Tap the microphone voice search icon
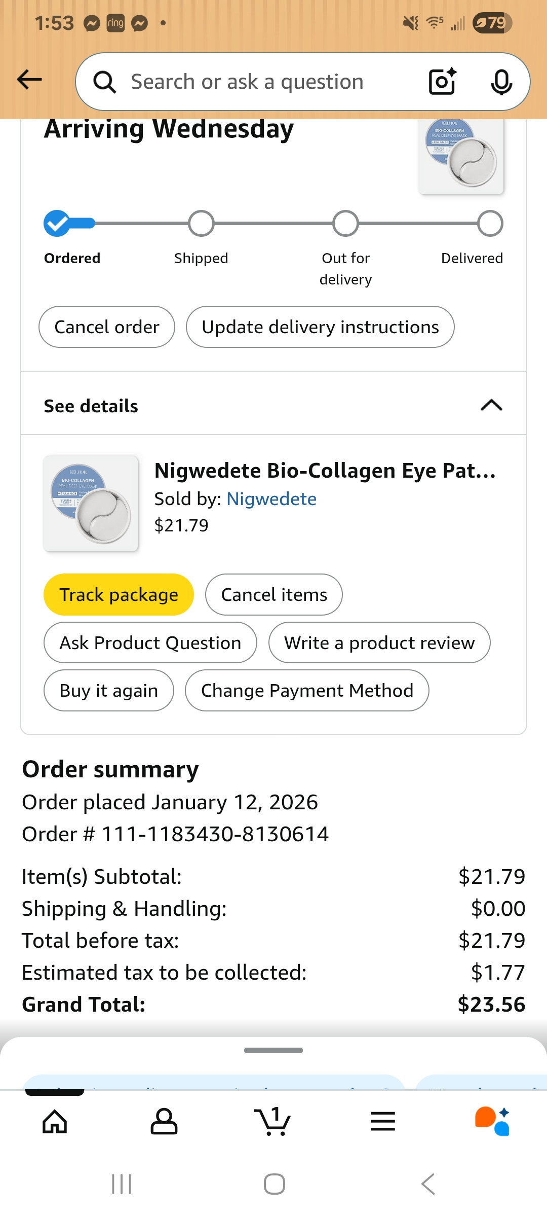The image size is (547, 1217). (x=501, y=82)
